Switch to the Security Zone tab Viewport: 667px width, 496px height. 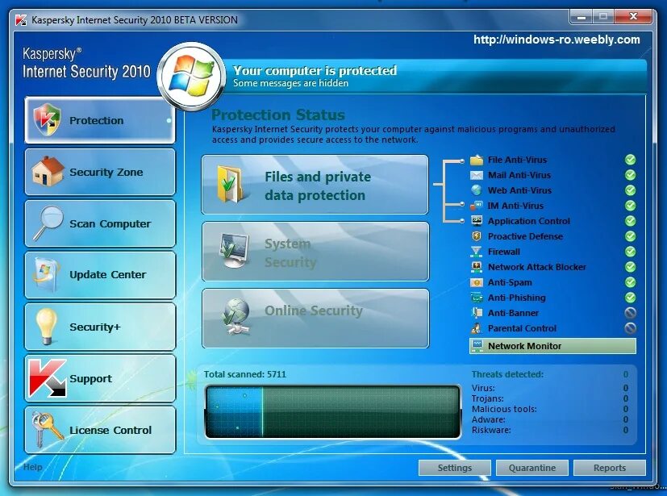click(100, 172)
